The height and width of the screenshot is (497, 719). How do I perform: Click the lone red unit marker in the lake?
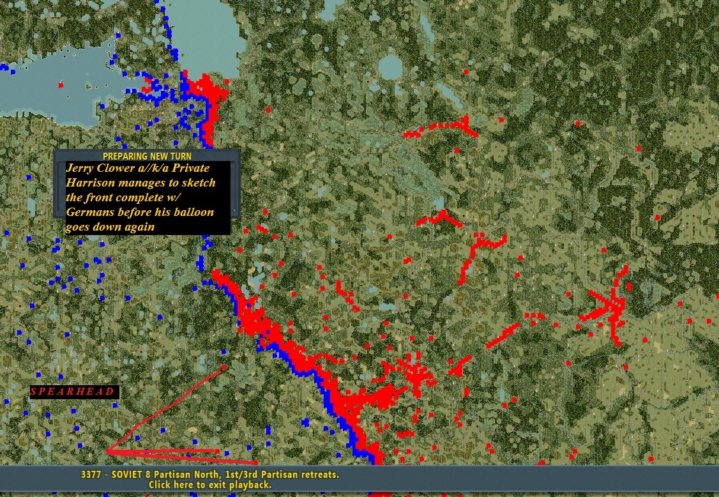(61, 85)
